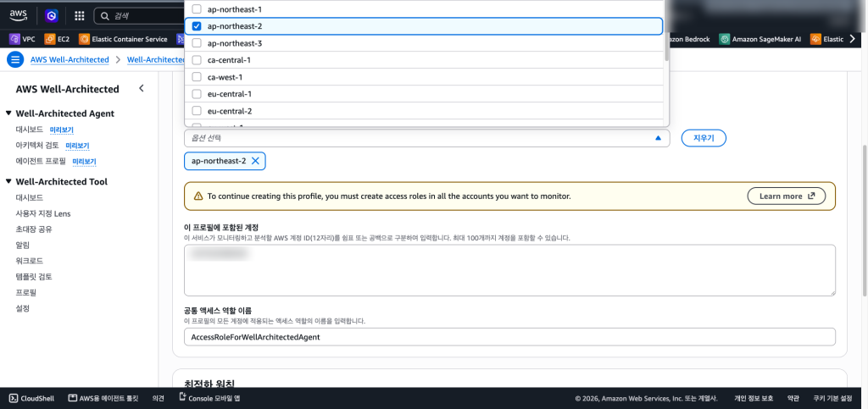868x409 pixels.
Task: Click the 미리보기 badge beside 아키텍처 검토
Action: pyautogui.click(x=77, y=146)
